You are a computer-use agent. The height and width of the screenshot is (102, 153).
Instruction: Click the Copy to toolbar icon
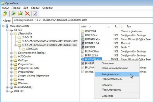pos(13,13)
